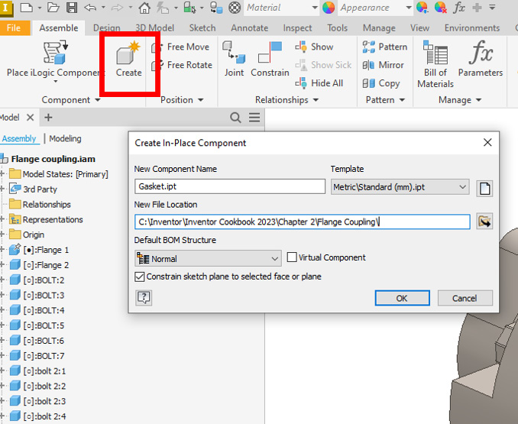Switch to the 3D Model tab
Image resolution: width=518 pixels, height=424 pixels.
tap(154, 28)
